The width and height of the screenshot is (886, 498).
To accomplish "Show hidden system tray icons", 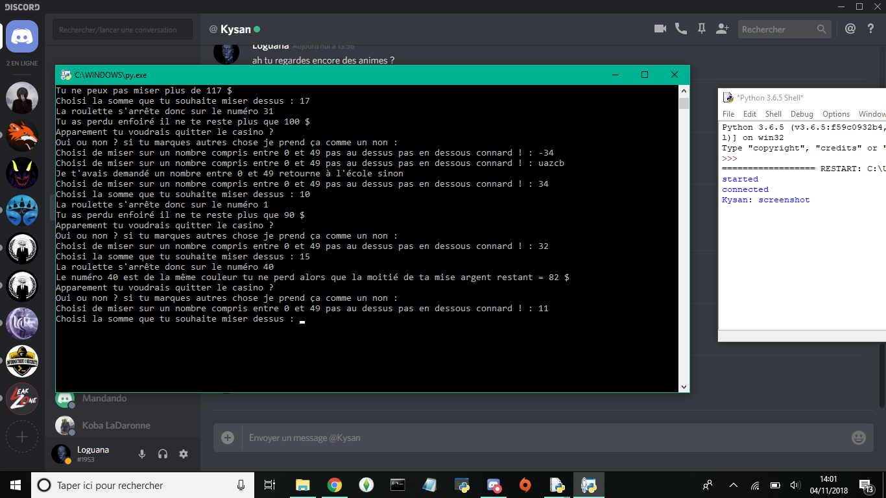I will click(734, 485).
